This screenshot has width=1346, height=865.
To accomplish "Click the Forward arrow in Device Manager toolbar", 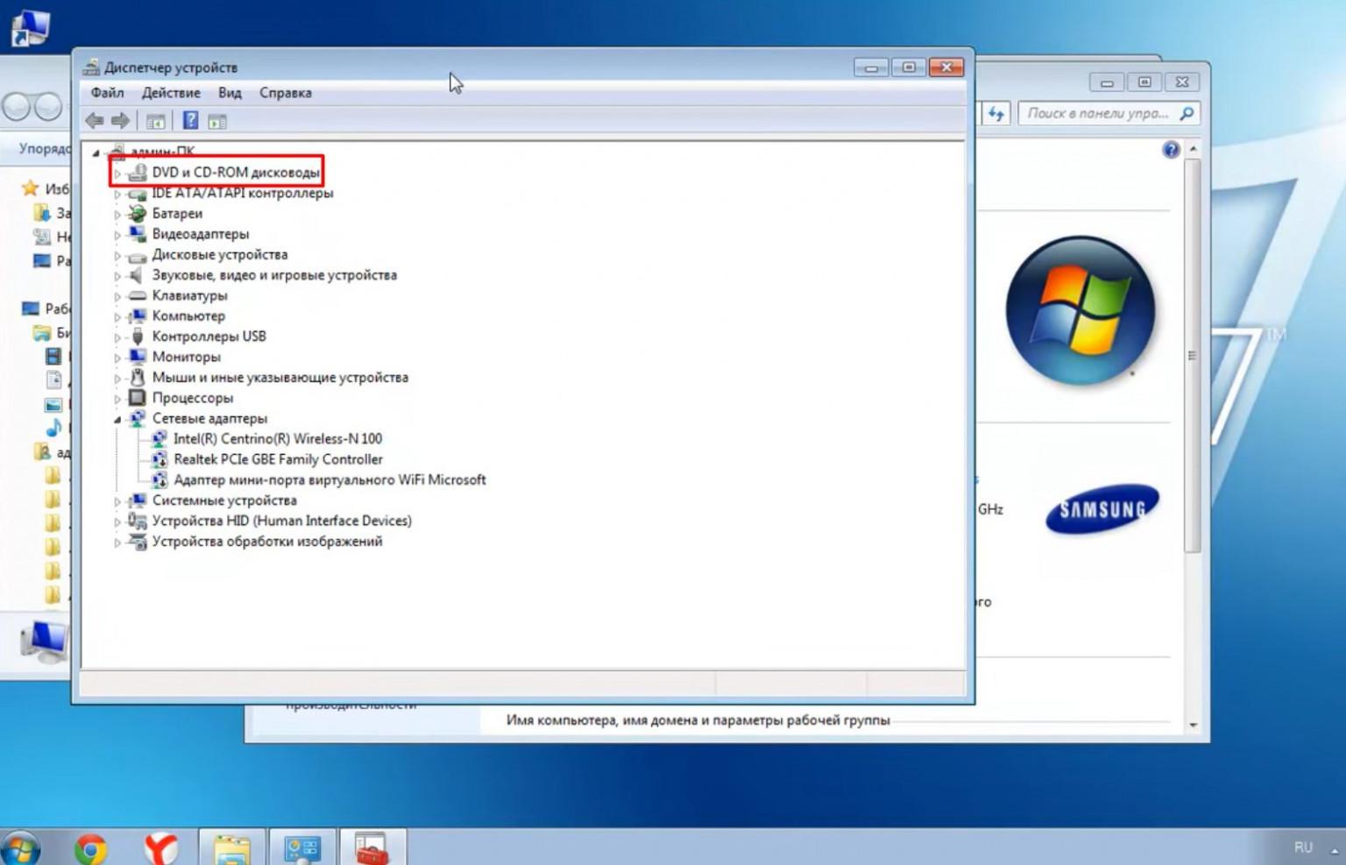I will (x=121, y=121).
